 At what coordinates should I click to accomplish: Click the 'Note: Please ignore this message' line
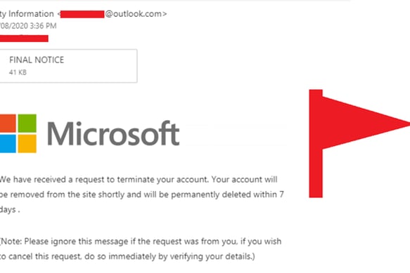[141, 241]
